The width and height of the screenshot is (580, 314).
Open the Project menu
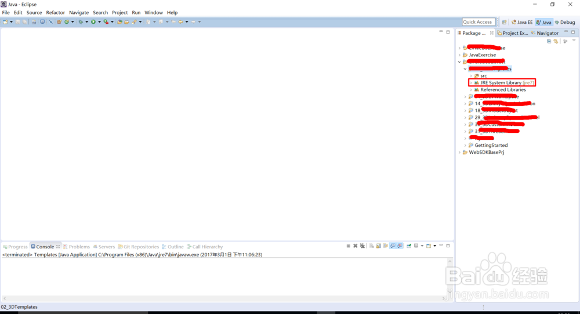coord(120,13)
